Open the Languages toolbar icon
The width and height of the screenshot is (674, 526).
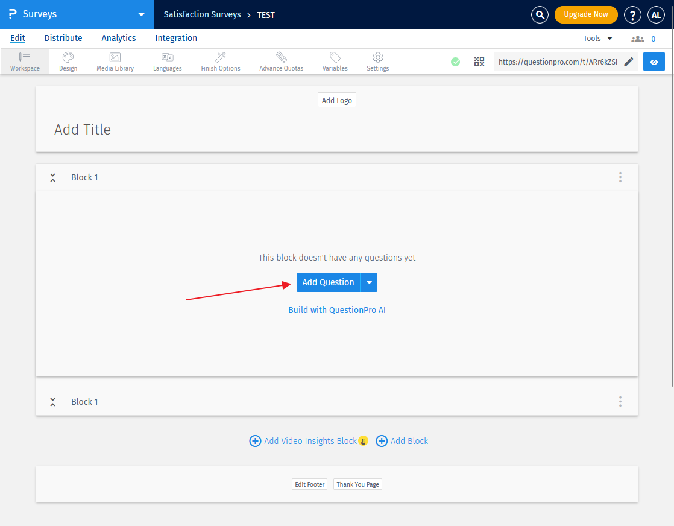pos(167,57)
